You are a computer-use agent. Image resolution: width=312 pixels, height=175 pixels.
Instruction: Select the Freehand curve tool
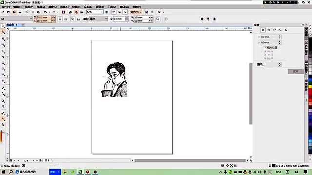3,52
